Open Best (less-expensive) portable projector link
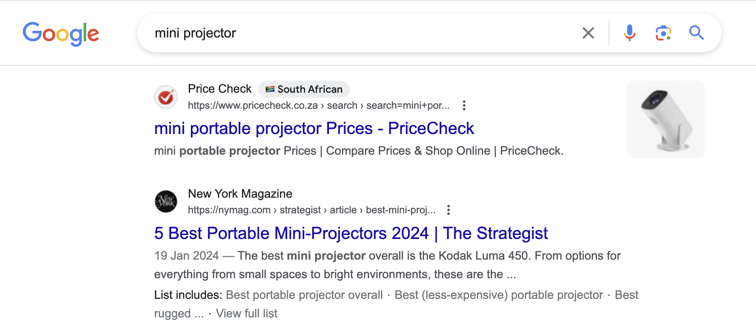 [x=498, y=295]
